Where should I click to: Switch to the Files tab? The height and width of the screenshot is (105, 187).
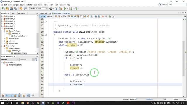[13, 13]
